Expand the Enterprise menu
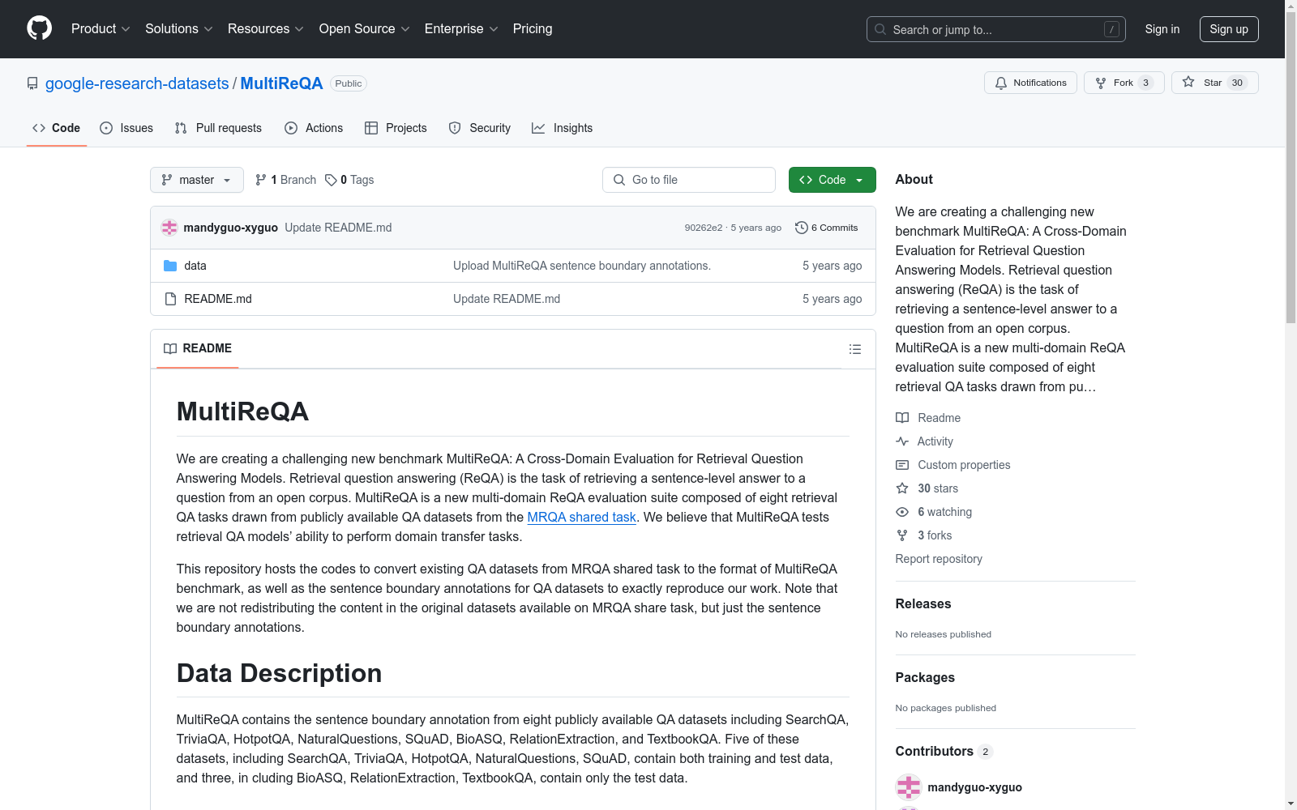The height and width of the screenshot is (810, 1297). pyautogui.click(x=461, y=28)
